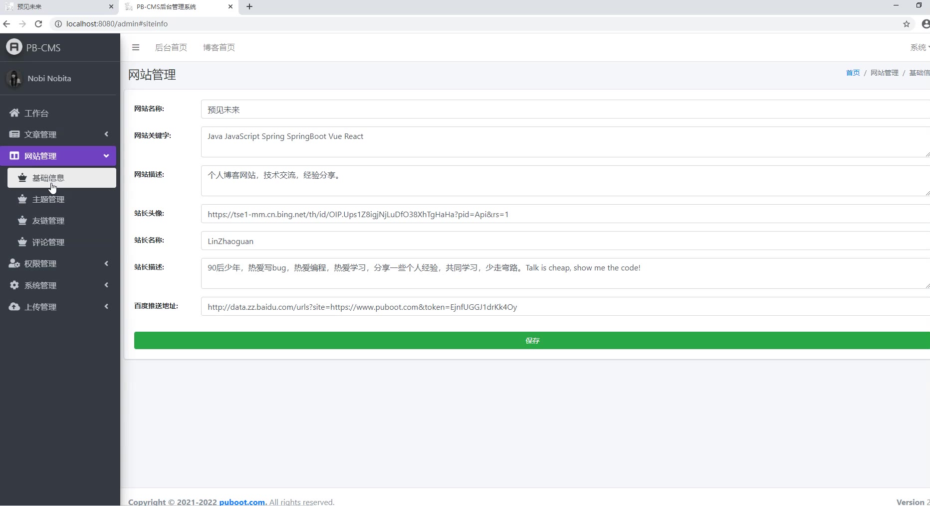Click the 网站管理 columns icon
Image resolution: width=930 pixels, height=506 pixels.
[x=14, y=156]
